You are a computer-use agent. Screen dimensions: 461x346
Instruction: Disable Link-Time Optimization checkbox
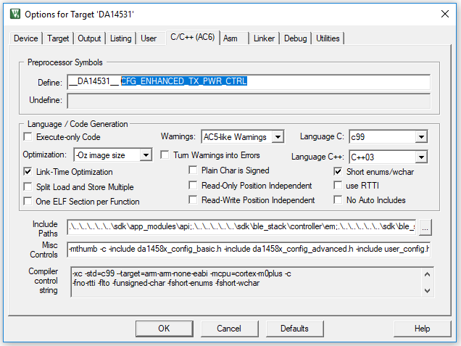tap(28, 171)
